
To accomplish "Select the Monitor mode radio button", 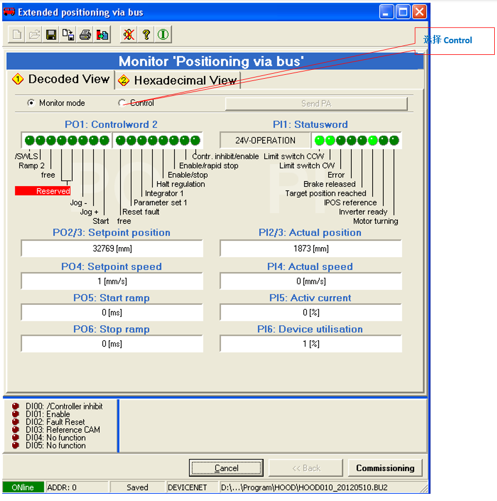I will tap(31, 103).
